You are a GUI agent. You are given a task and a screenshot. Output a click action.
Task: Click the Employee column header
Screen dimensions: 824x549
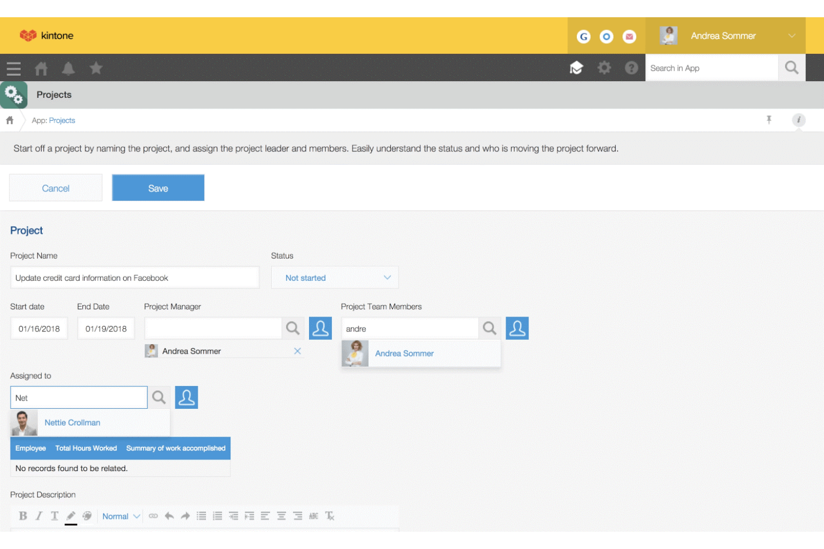(x=31, y=448)
